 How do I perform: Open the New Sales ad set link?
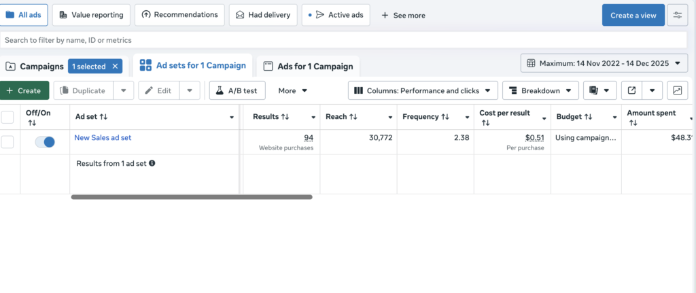coord(103,137)
